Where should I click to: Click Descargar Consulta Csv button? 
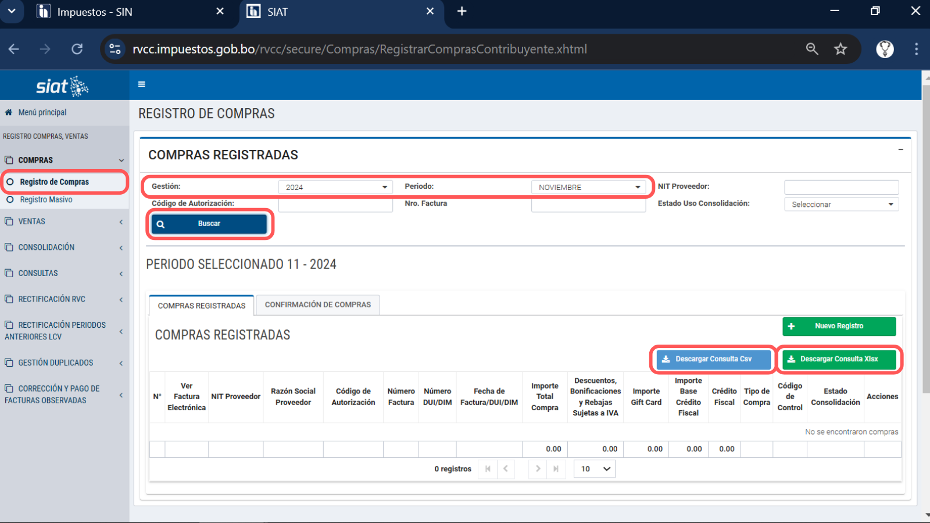pyautogui.click(x=714, y=359)
